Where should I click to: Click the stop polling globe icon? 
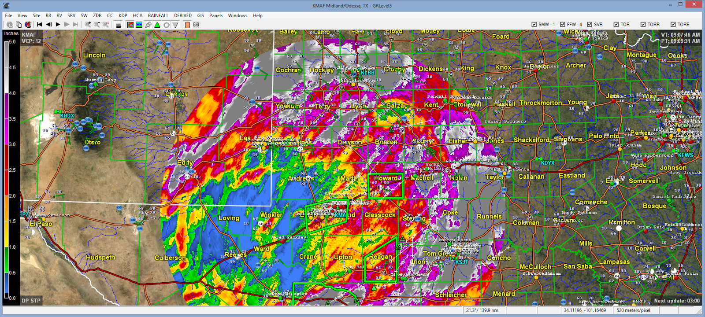click(x=28, y=25)
